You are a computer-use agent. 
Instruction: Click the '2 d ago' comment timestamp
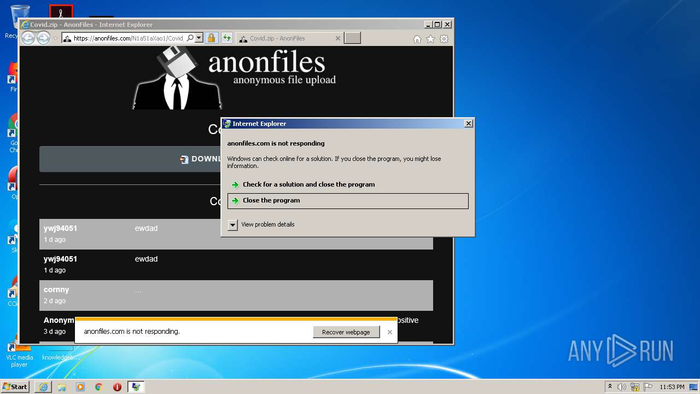click(55, 301)
